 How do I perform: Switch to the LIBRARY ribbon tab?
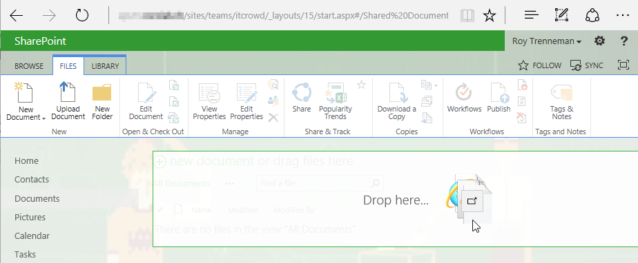105,66
